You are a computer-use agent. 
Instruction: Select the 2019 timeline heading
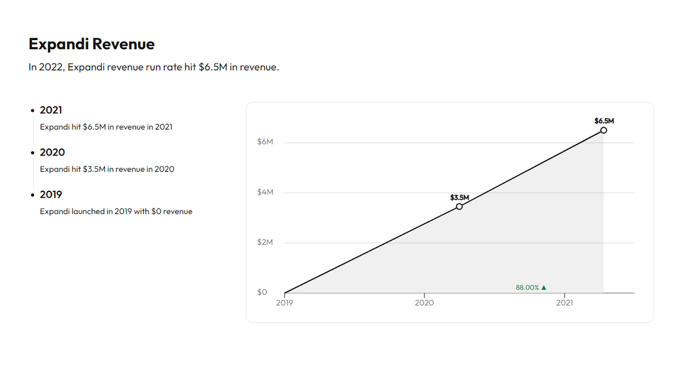[51, 195]
